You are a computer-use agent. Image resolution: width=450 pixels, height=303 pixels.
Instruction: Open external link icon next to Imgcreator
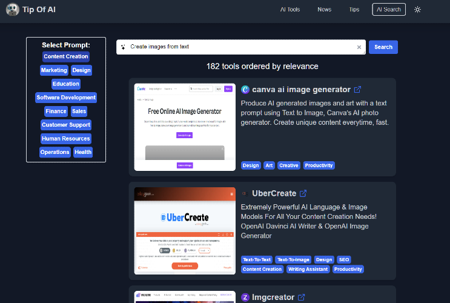[x=302, y=298]
